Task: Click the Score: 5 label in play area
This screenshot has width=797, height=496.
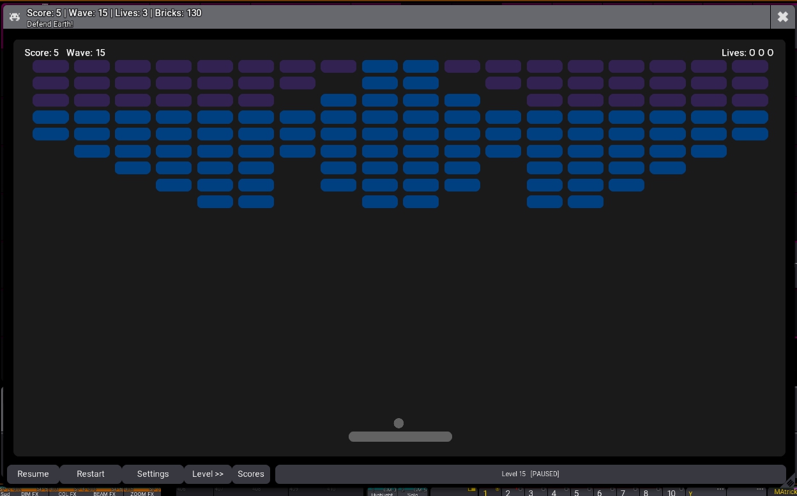Action: 42,53
